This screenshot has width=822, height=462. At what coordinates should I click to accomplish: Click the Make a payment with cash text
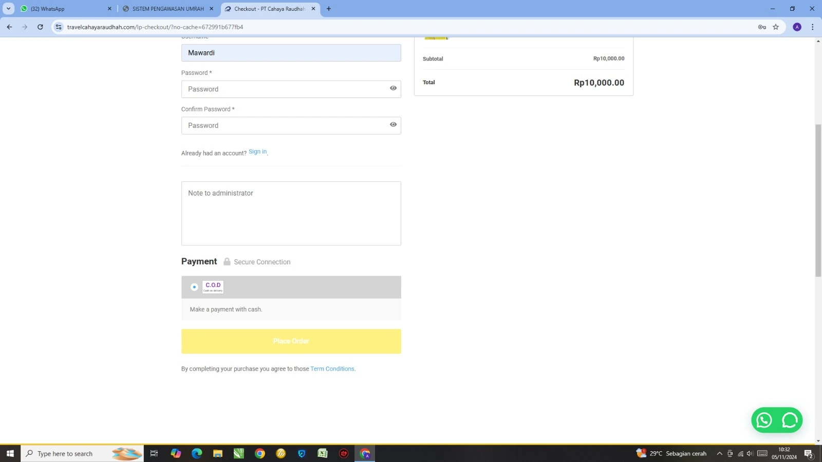click(226, 310)
